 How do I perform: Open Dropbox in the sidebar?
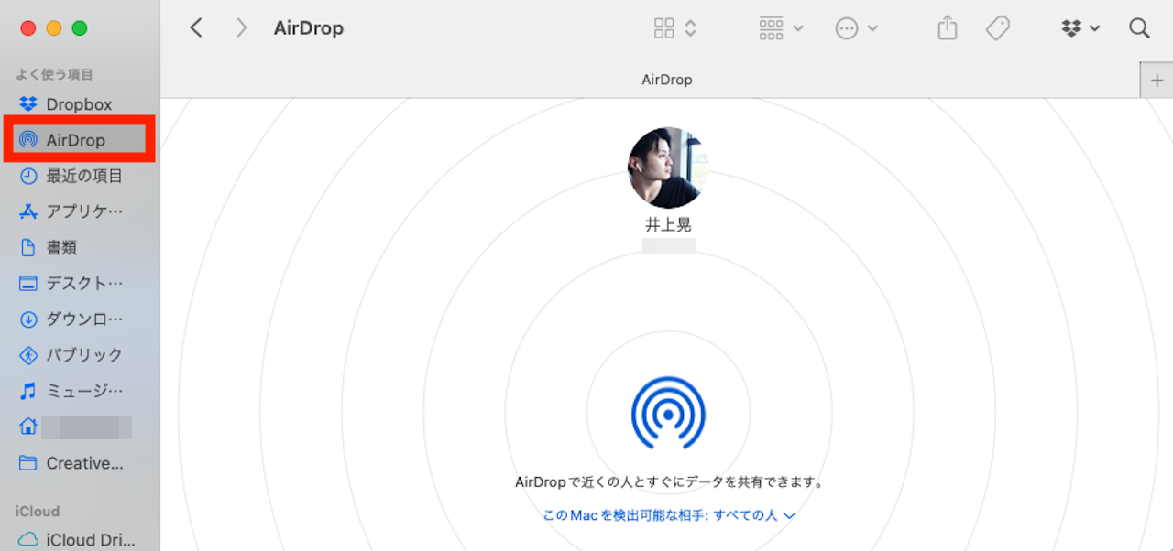[x=79, y=104]
